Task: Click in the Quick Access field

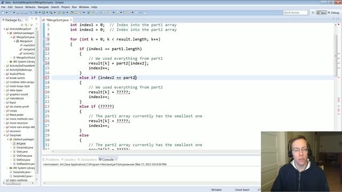Action: pos(296,13)
